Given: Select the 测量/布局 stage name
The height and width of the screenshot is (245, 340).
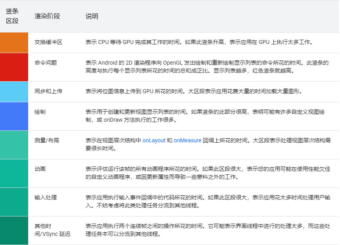Looking at the screenshot, I should [x=46, y=140].
